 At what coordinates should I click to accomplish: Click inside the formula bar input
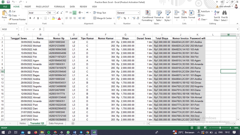click(140, 29)
